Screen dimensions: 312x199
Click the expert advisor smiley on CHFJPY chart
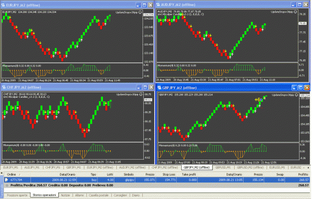click(x=141, y=94)
